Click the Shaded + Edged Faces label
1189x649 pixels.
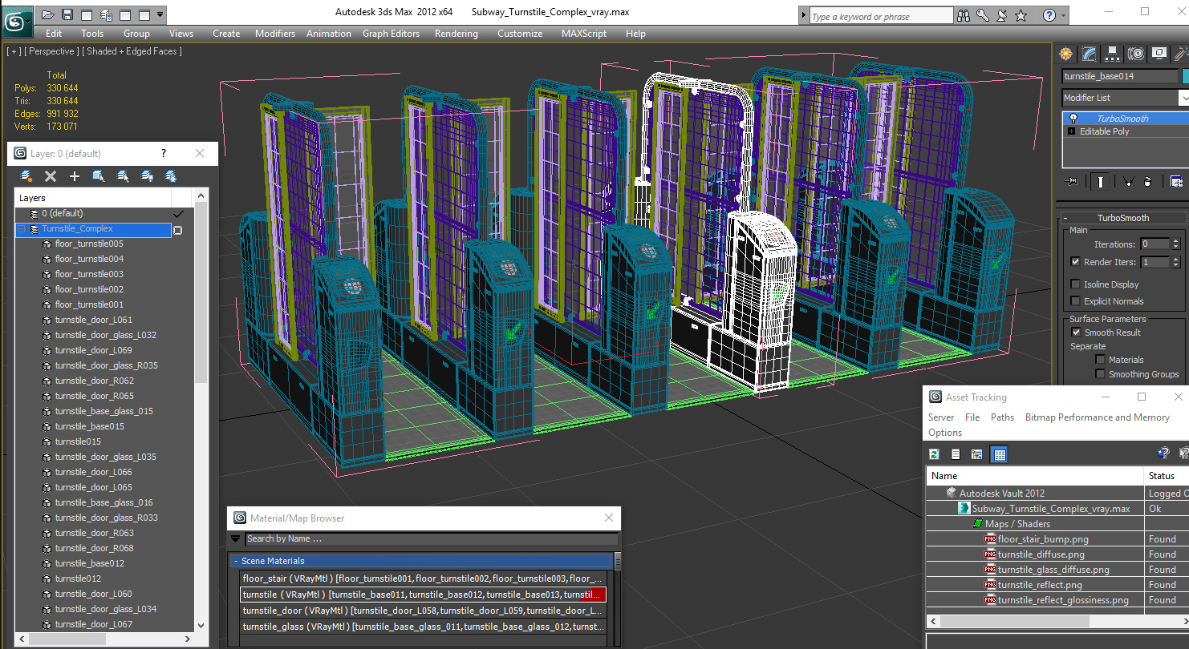pos(133,51)
